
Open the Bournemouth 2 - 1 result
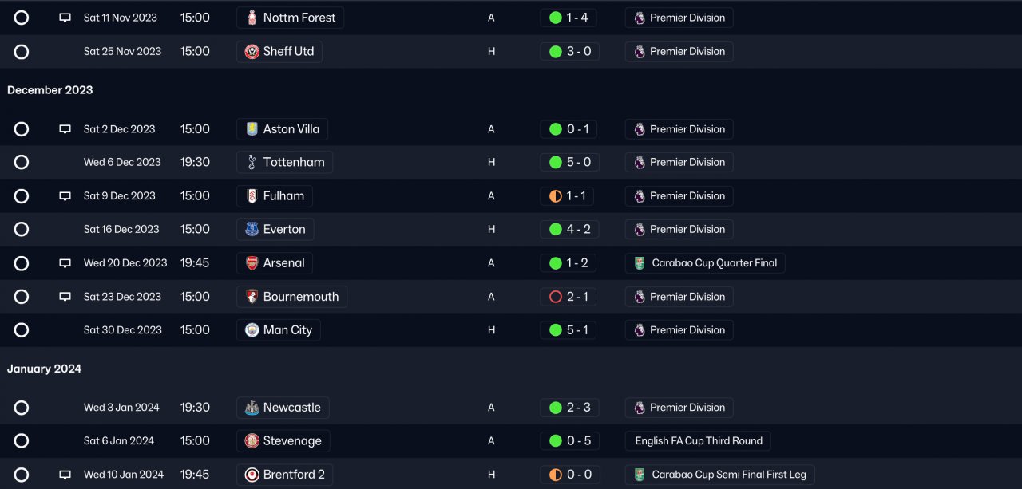coord(577,297)
